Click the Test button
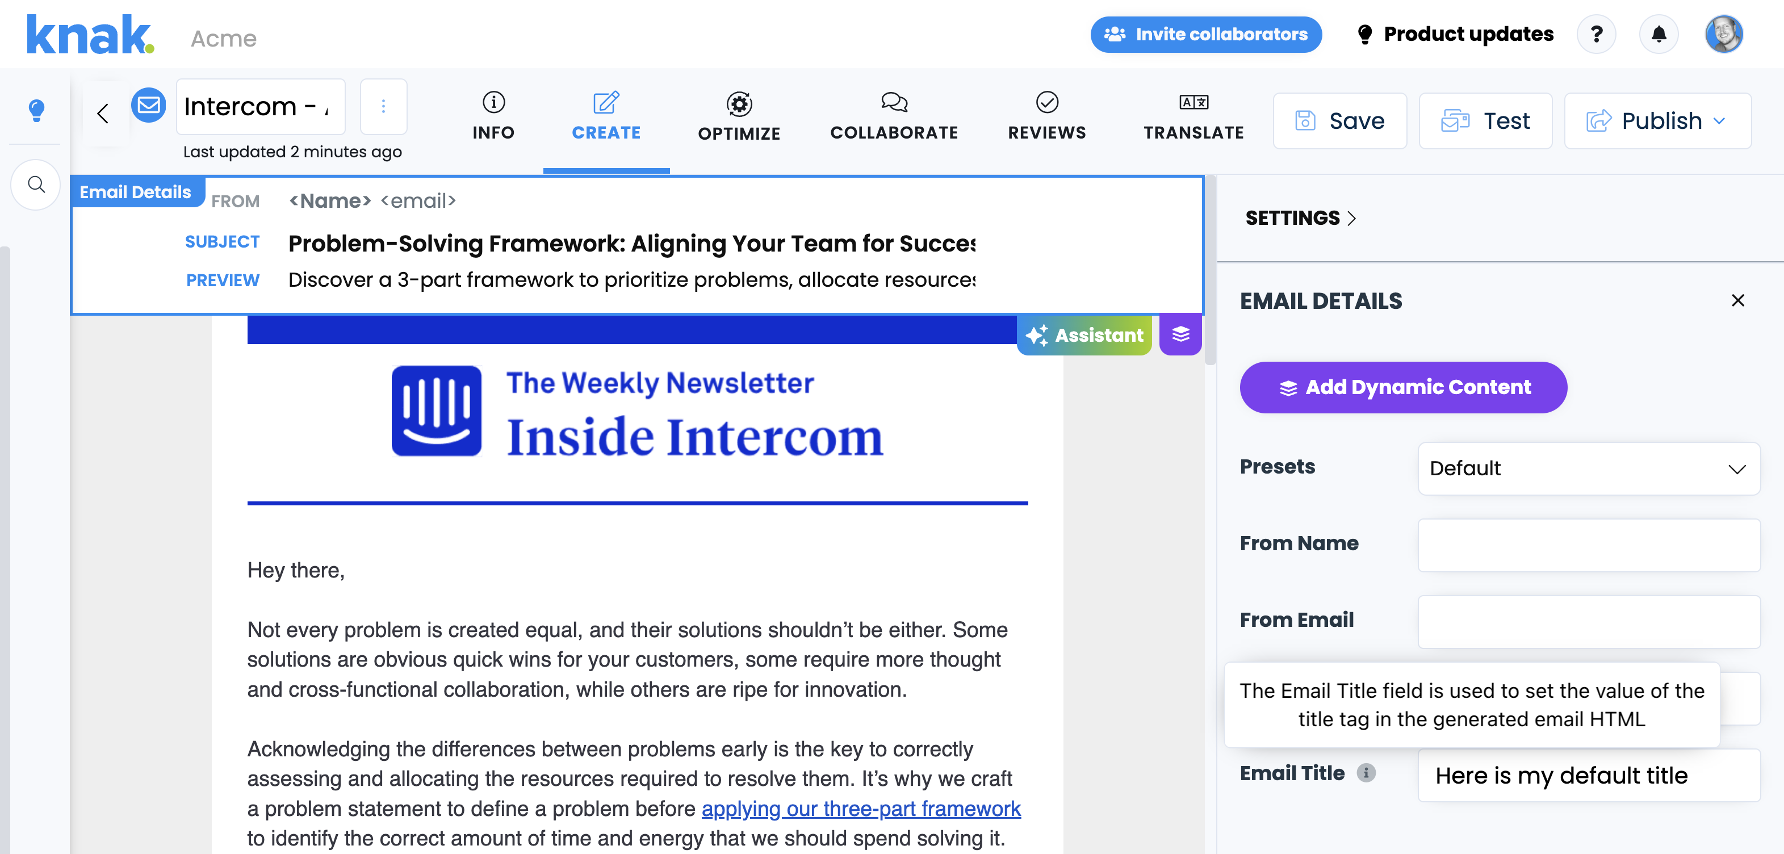 1485,121
